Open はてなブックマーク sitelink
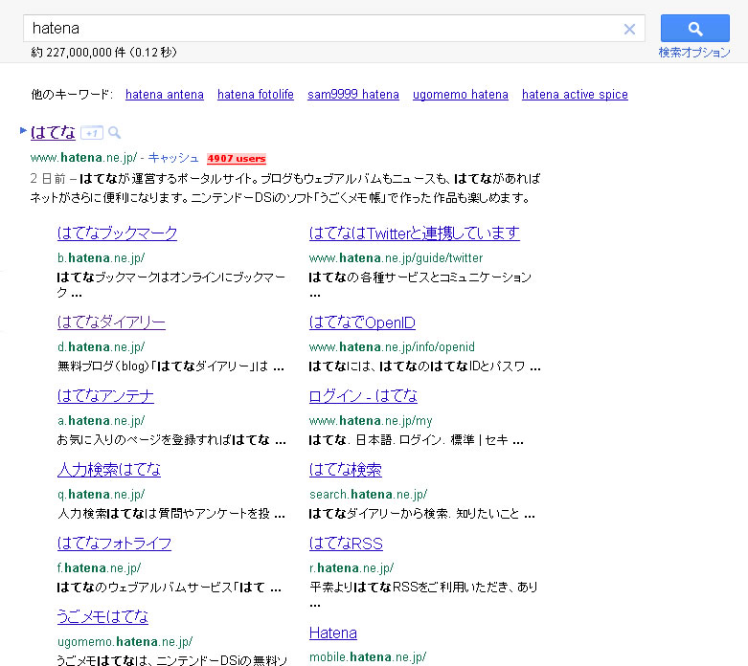Viewport: 748px width, 666px height. (118, 233)
